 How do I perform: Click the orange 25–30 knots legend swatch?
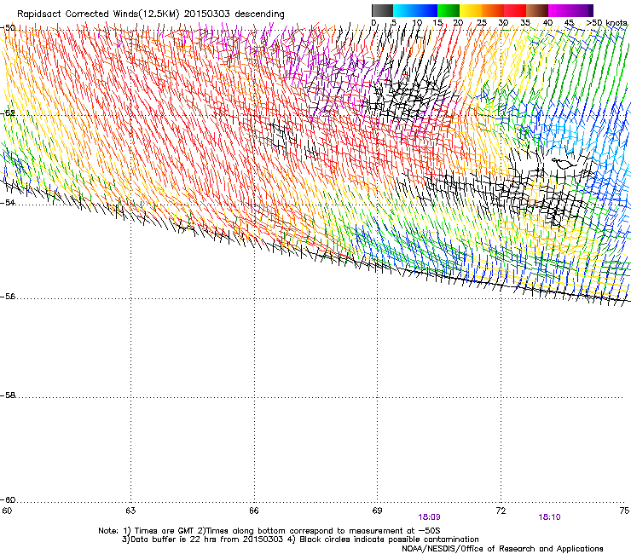click(x=493, y=10)
